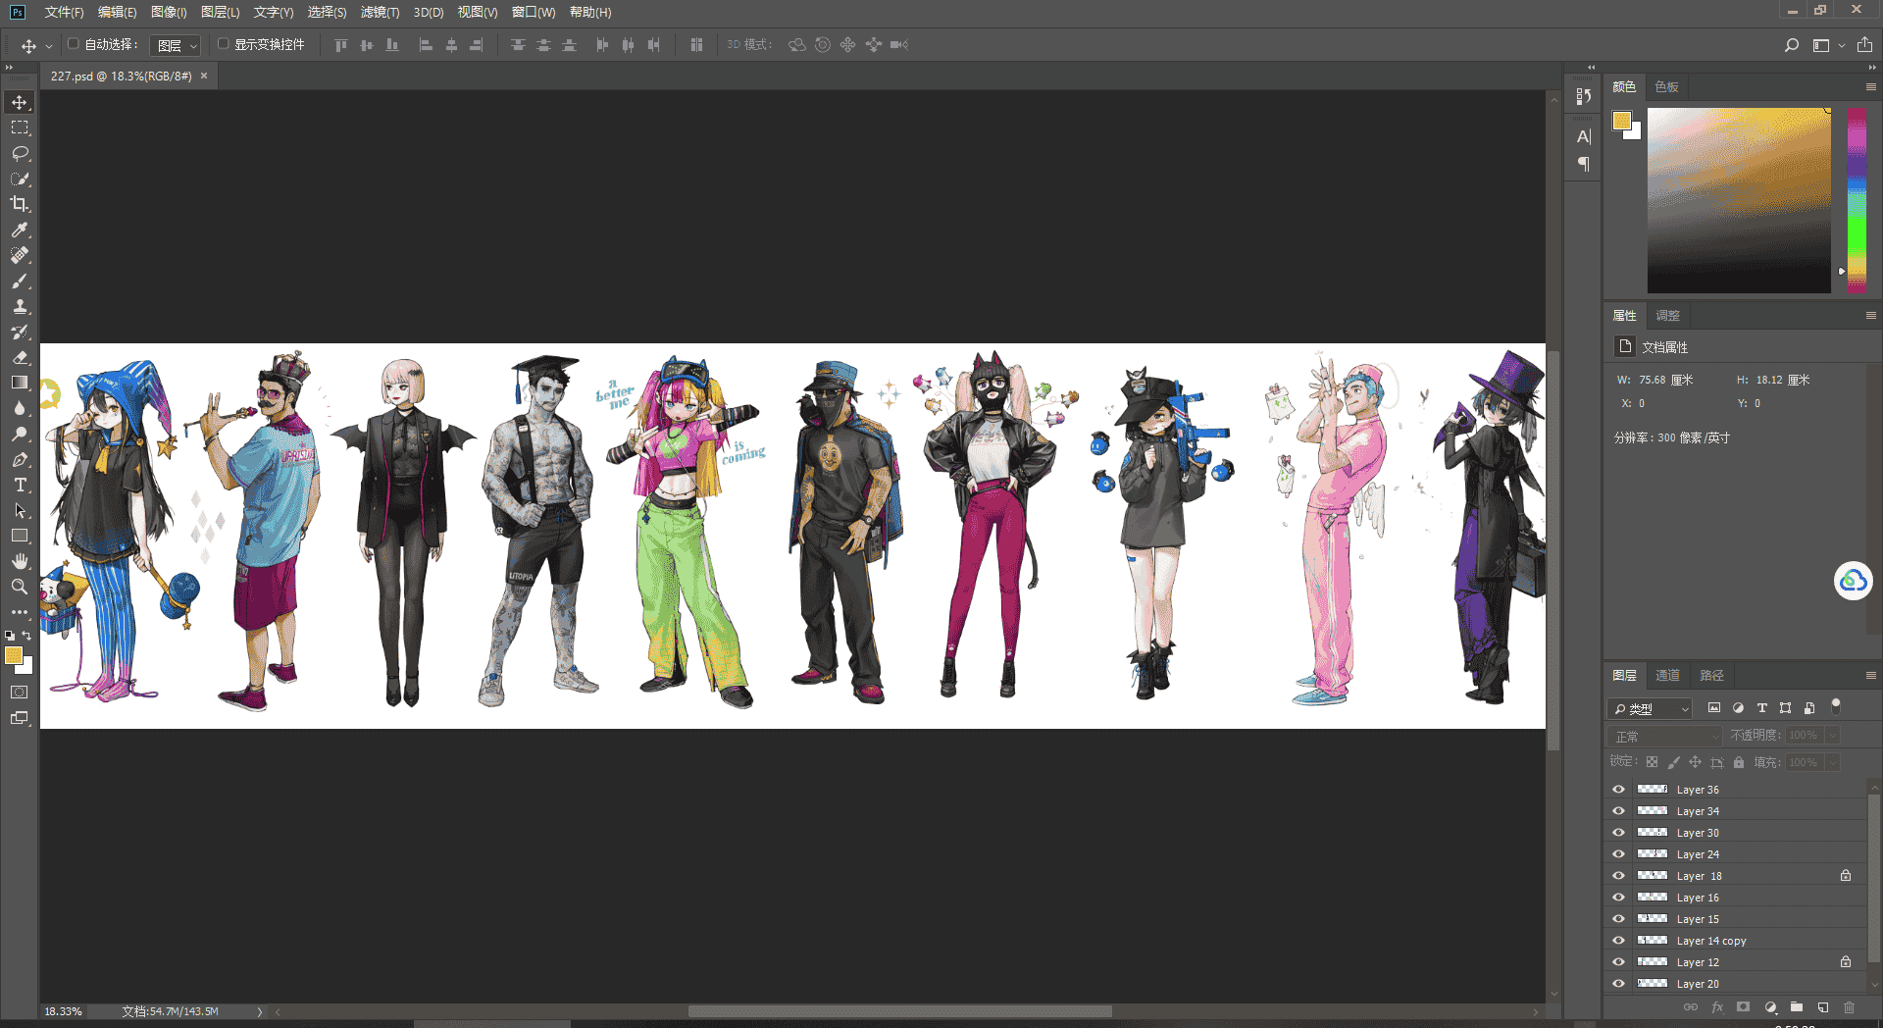
Task: Delete layer using the trash icon
Action: pos(1849,1007)
